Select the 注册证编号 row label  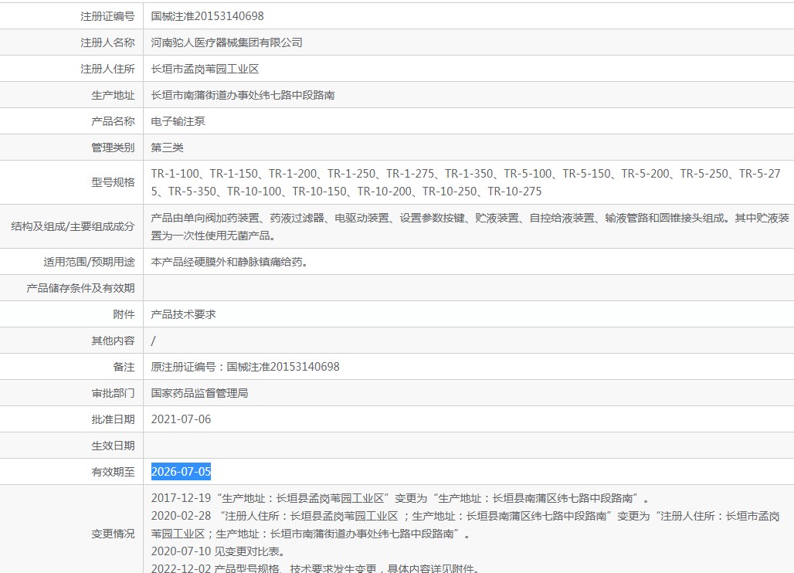click(107, 16)
